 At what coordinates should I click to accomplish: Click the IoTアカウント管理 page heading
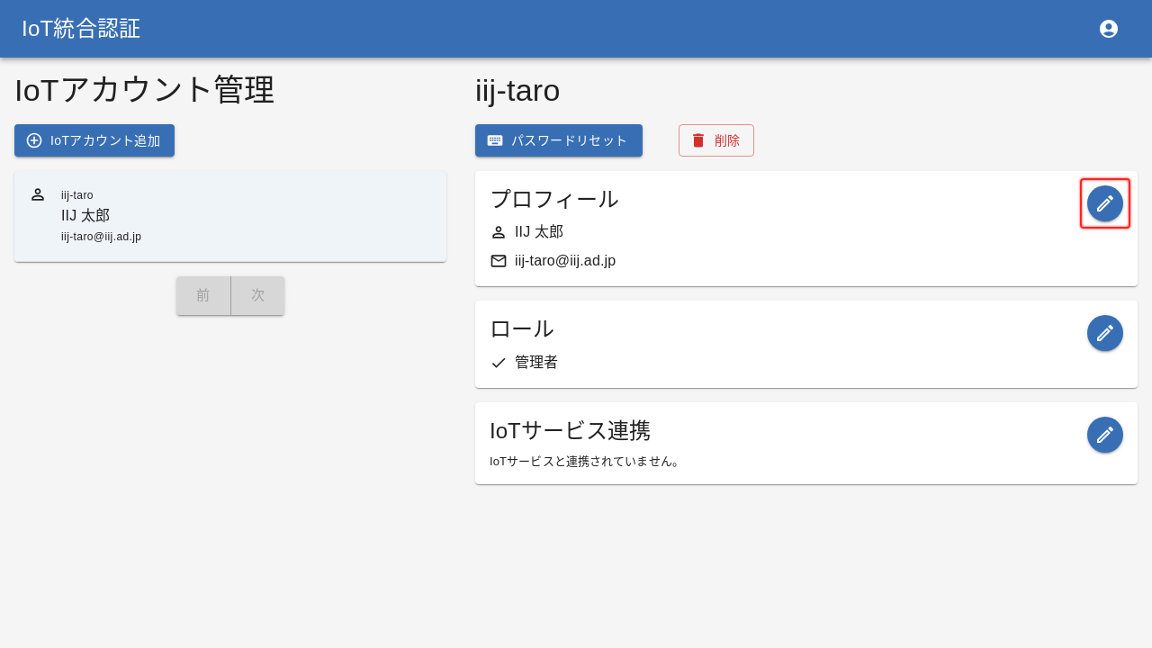tap(144, 90)
